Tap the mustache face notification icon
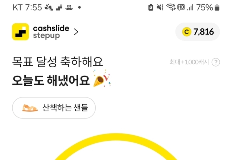 (x=69, y=8)
